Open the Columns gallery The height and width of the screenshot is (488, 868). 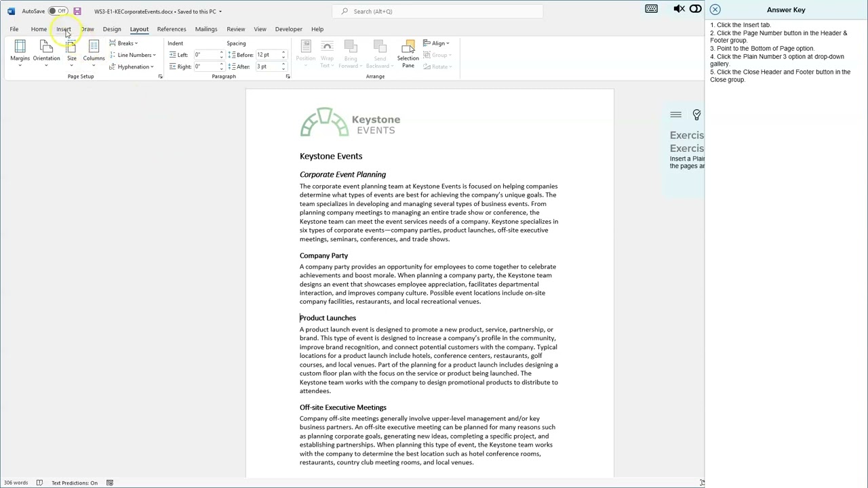pos(94,53)
